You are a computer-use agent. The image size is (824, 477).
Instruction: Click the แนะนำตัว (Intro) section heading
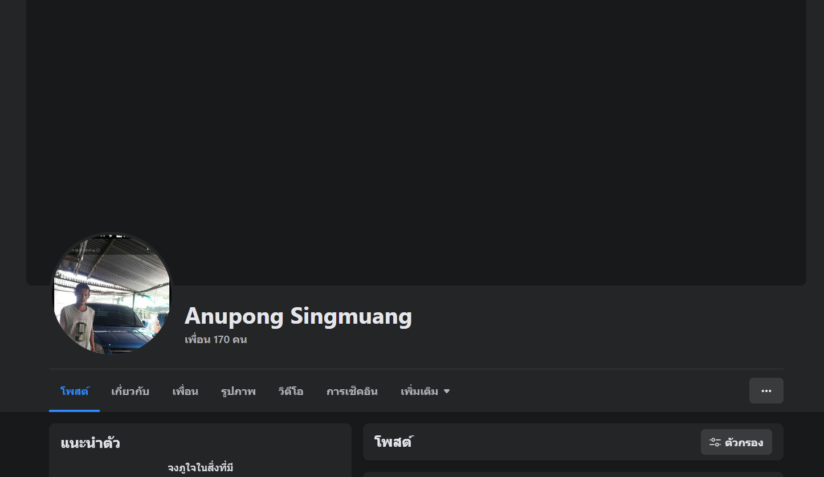[90, 443]
